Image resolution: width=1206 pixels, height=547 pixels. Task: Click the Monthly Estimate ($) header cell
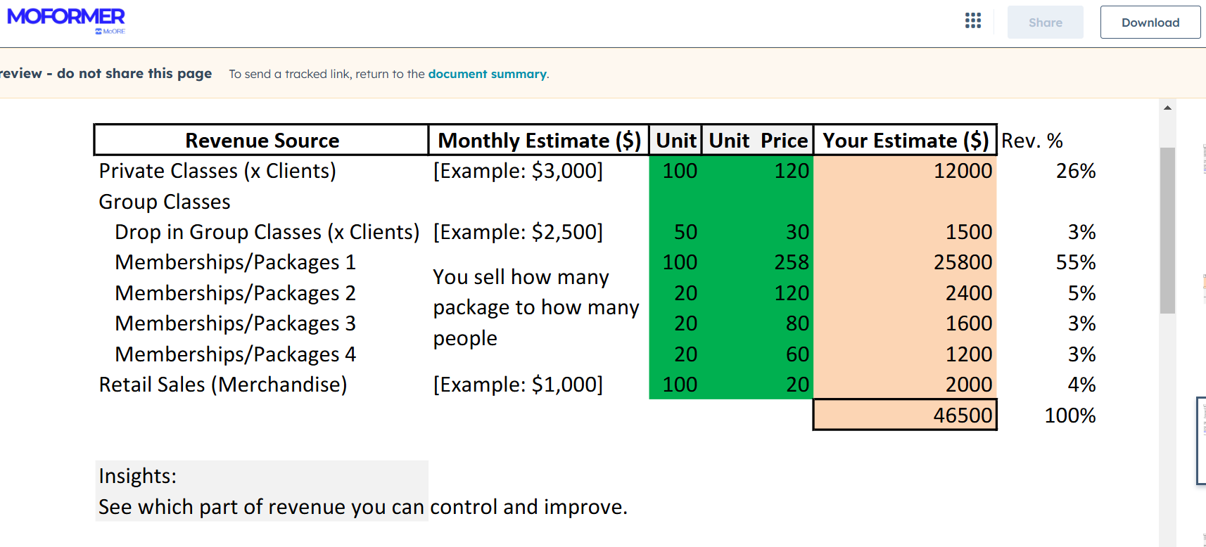[539, 141]
